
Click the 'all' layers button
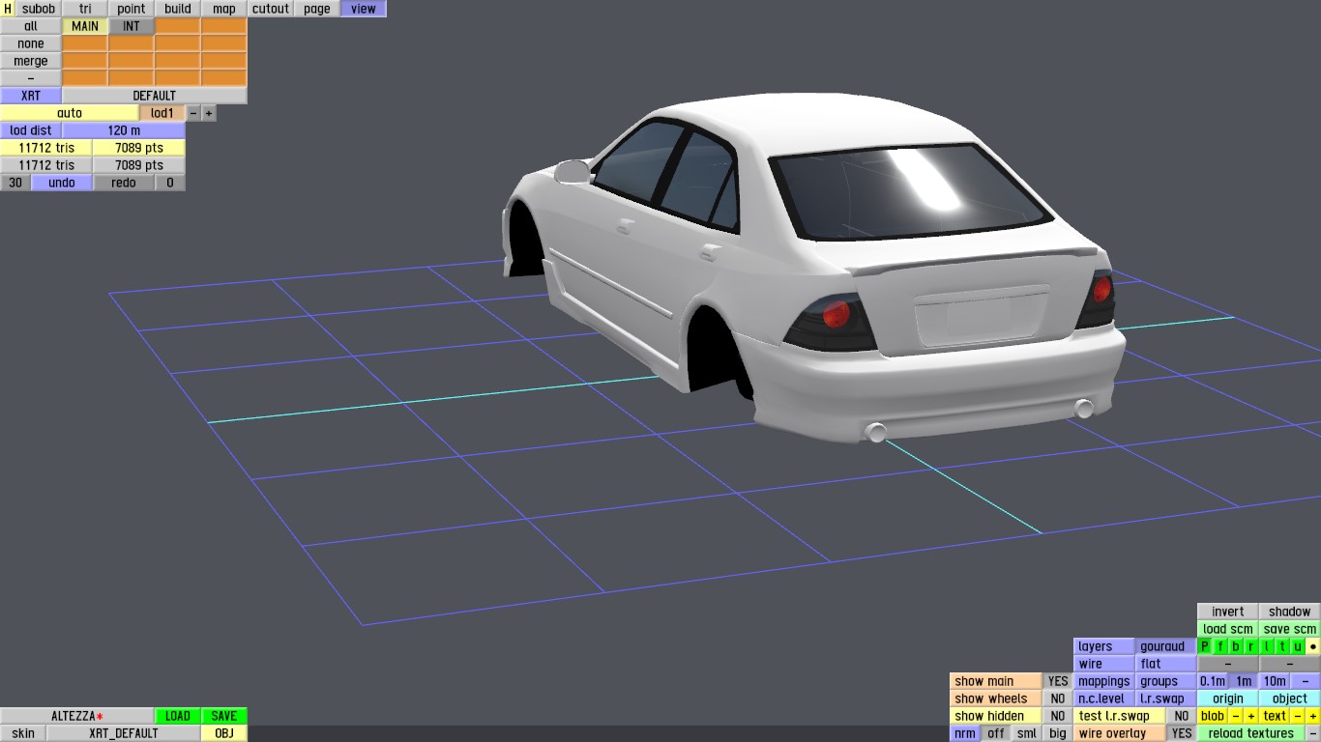click(31, 26)
